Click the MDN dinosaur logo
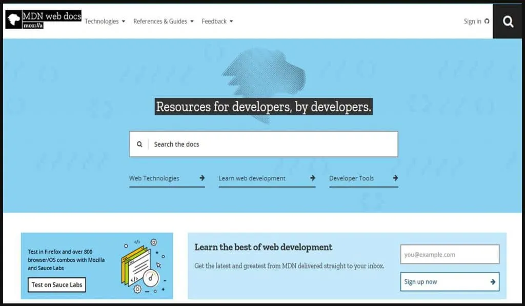This screenshot has height=306, width=525. click(x=12, y=21)
